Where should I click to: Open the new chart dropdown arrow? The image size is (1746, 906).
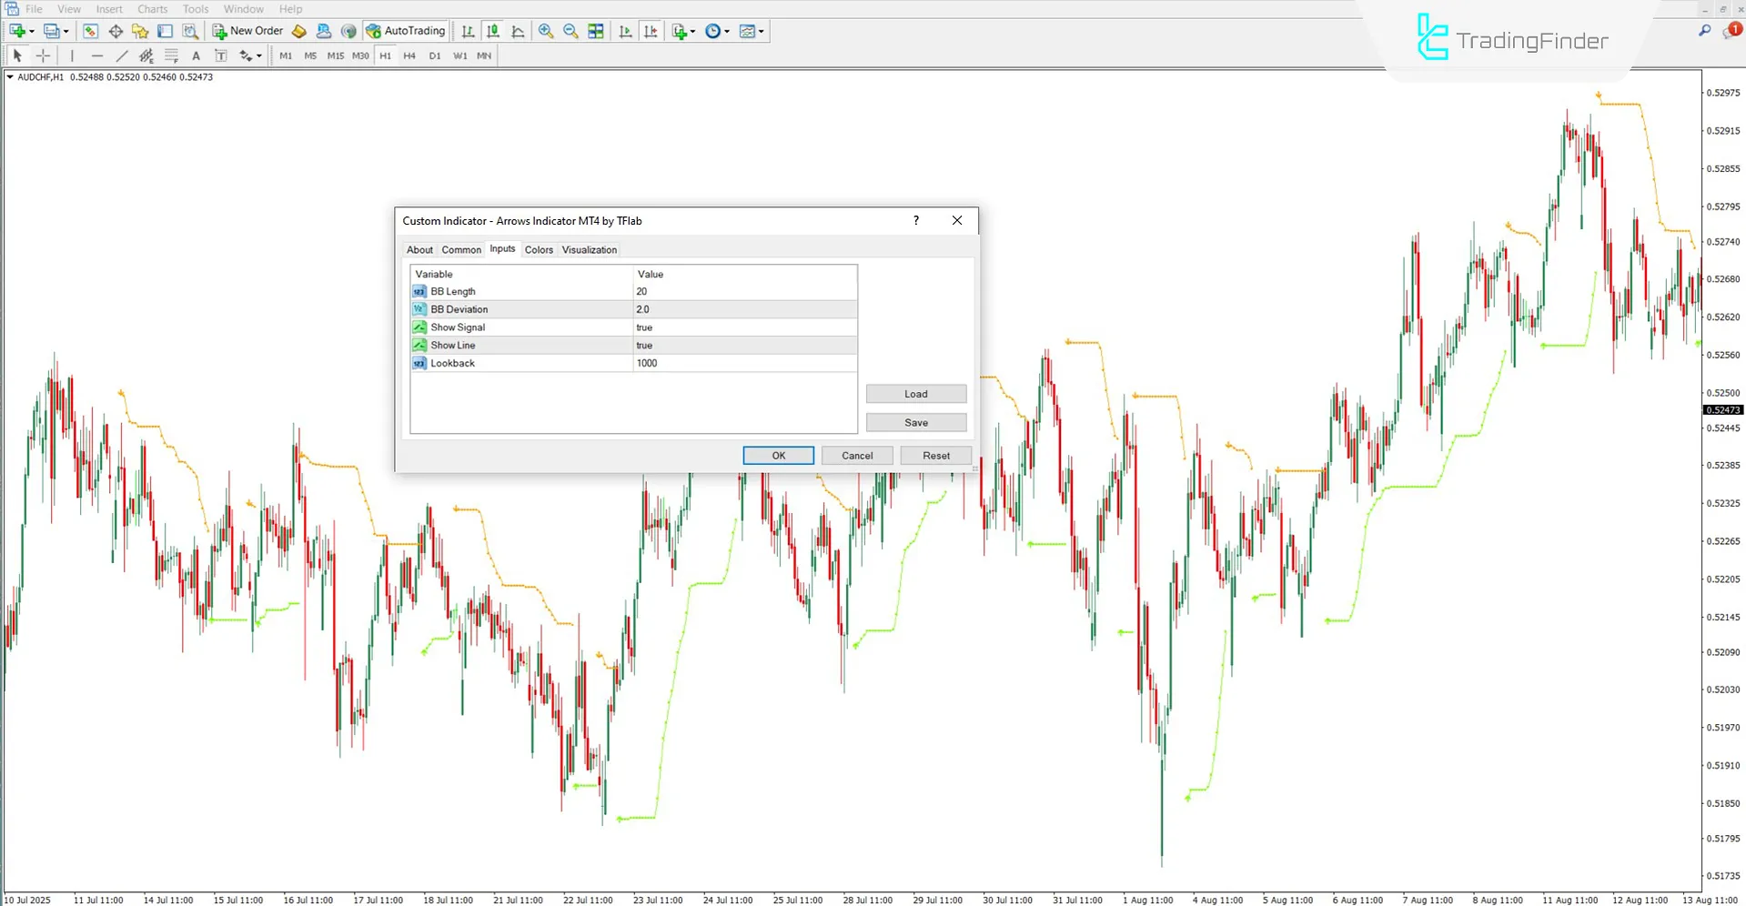[32, 32]
